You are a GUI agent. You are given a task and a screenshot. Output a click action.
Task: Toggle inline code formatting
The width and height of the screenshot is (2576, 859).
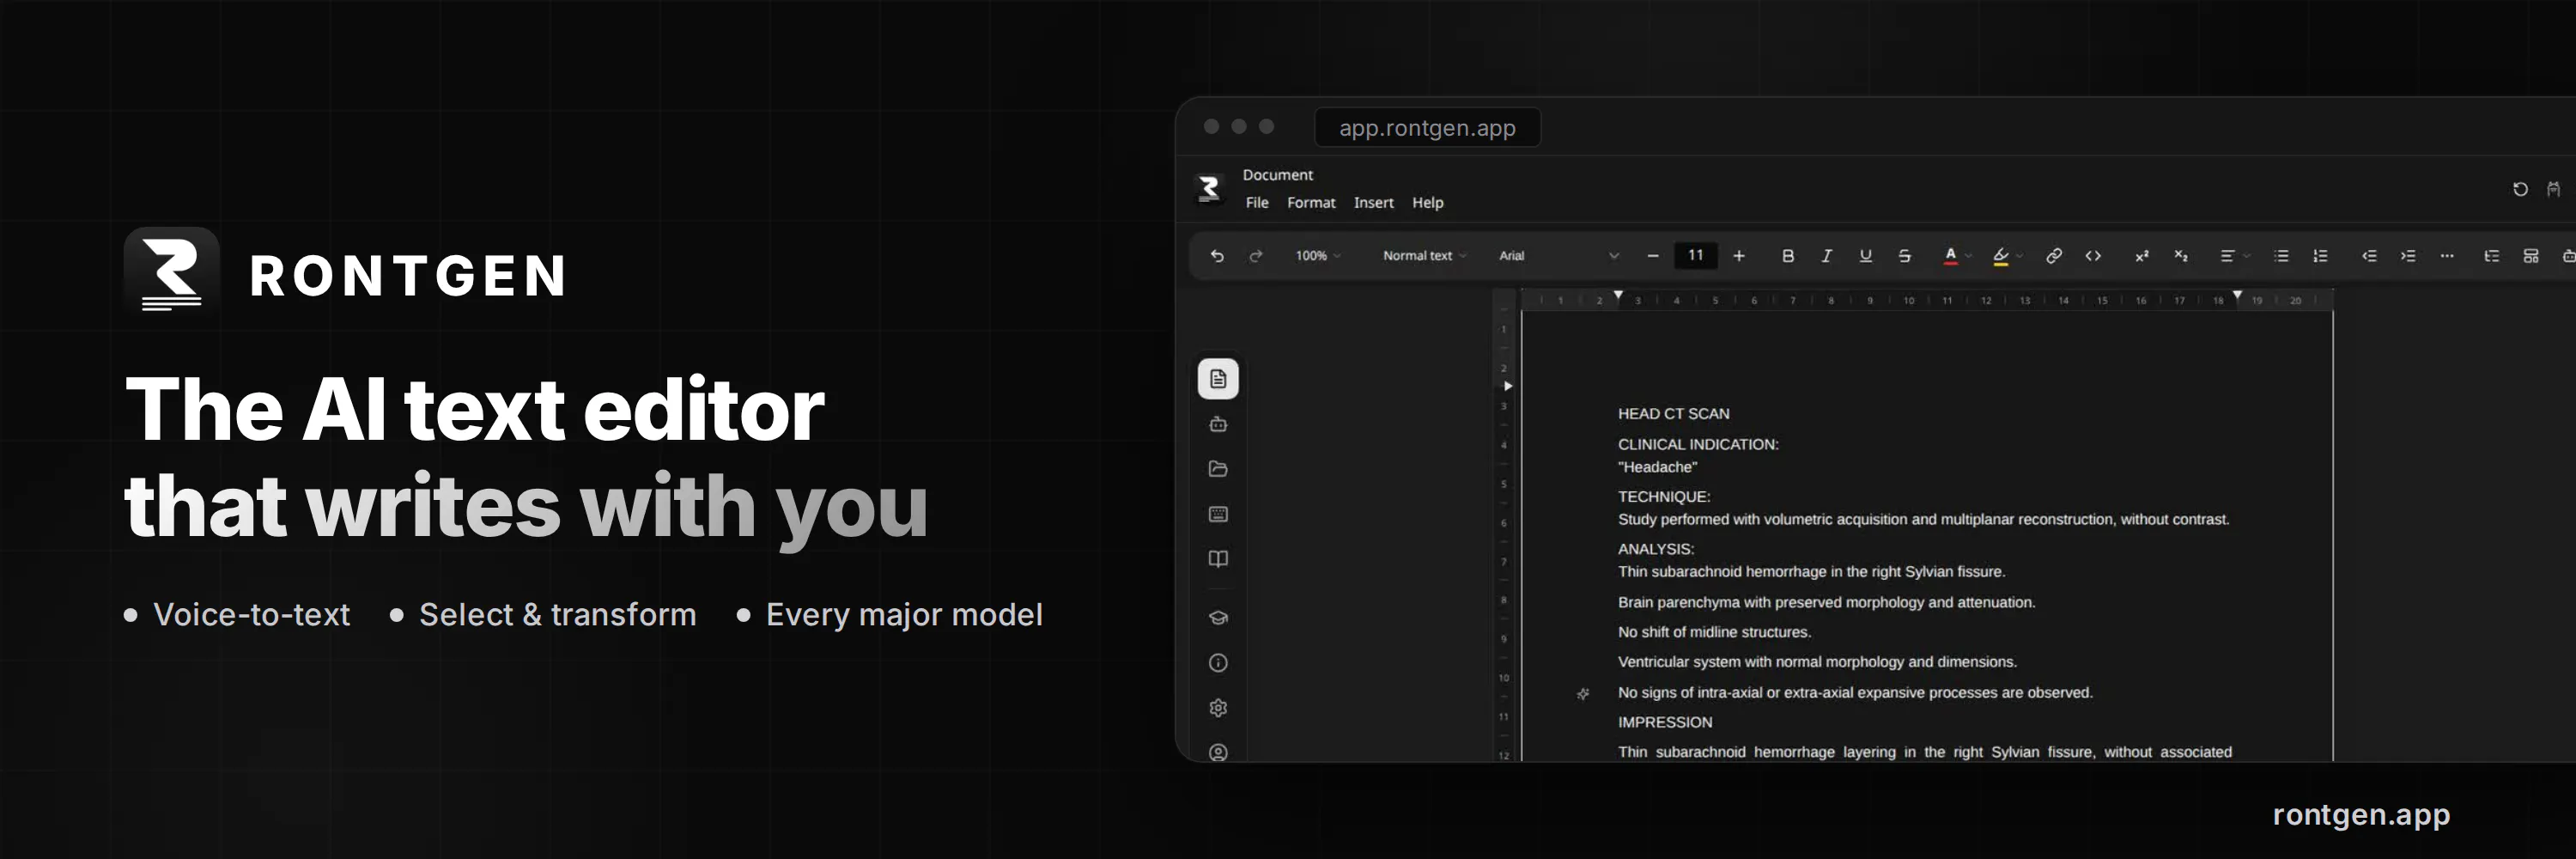pos(2093,256)
